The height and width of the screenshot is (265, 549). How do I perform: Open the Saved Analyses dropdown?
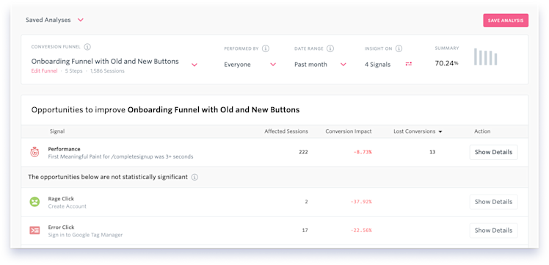click(x=54, y=20)
